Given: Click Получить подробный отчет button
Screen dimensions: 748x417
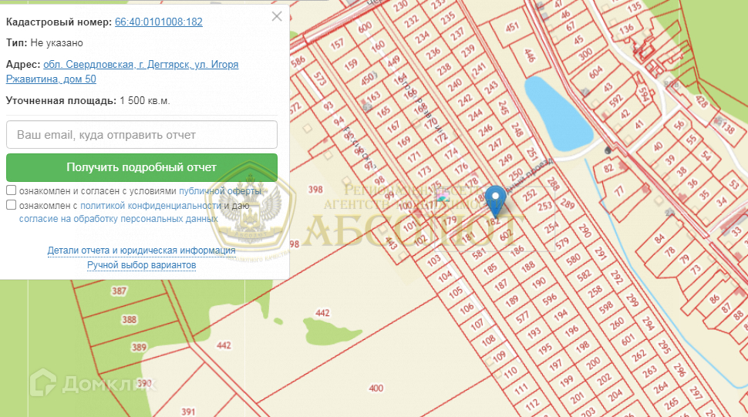Looking at the screenshot, I should point(142,167).
